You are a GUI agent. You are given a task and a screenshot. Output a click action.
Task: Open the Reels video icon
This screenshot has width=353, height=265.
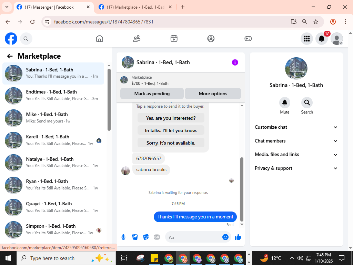point(174,39)
